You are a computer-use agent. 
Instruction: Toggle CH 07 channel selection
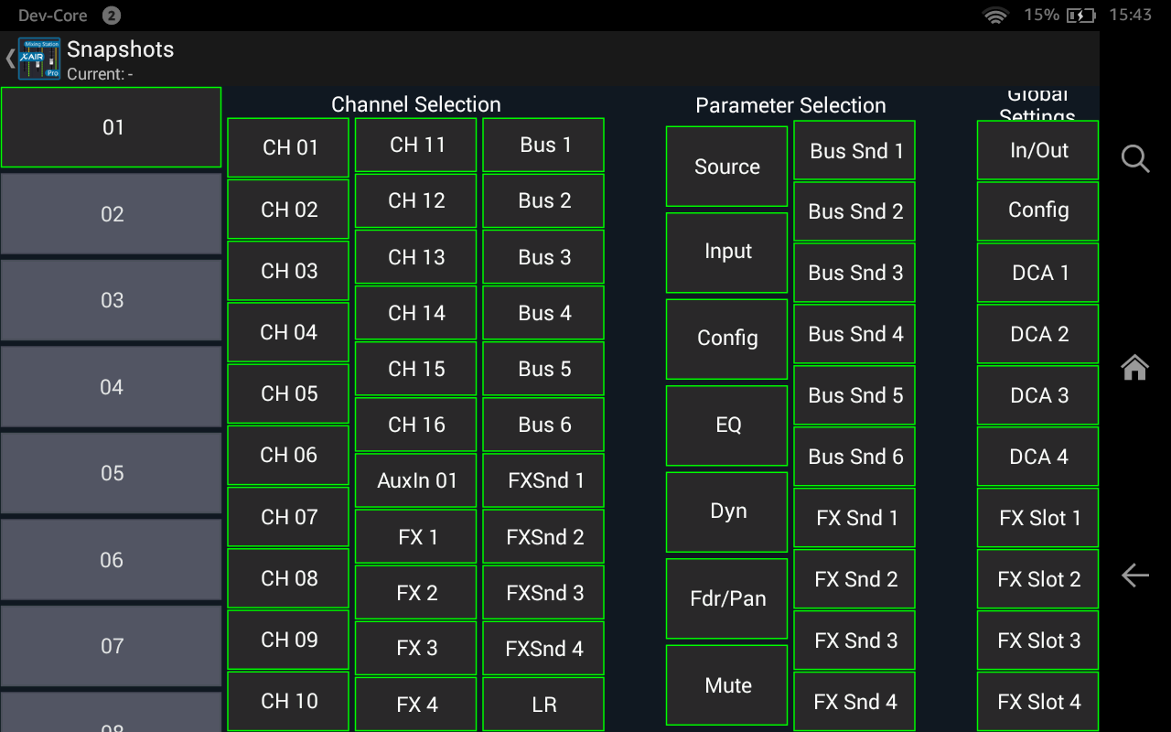pos(288,517)
